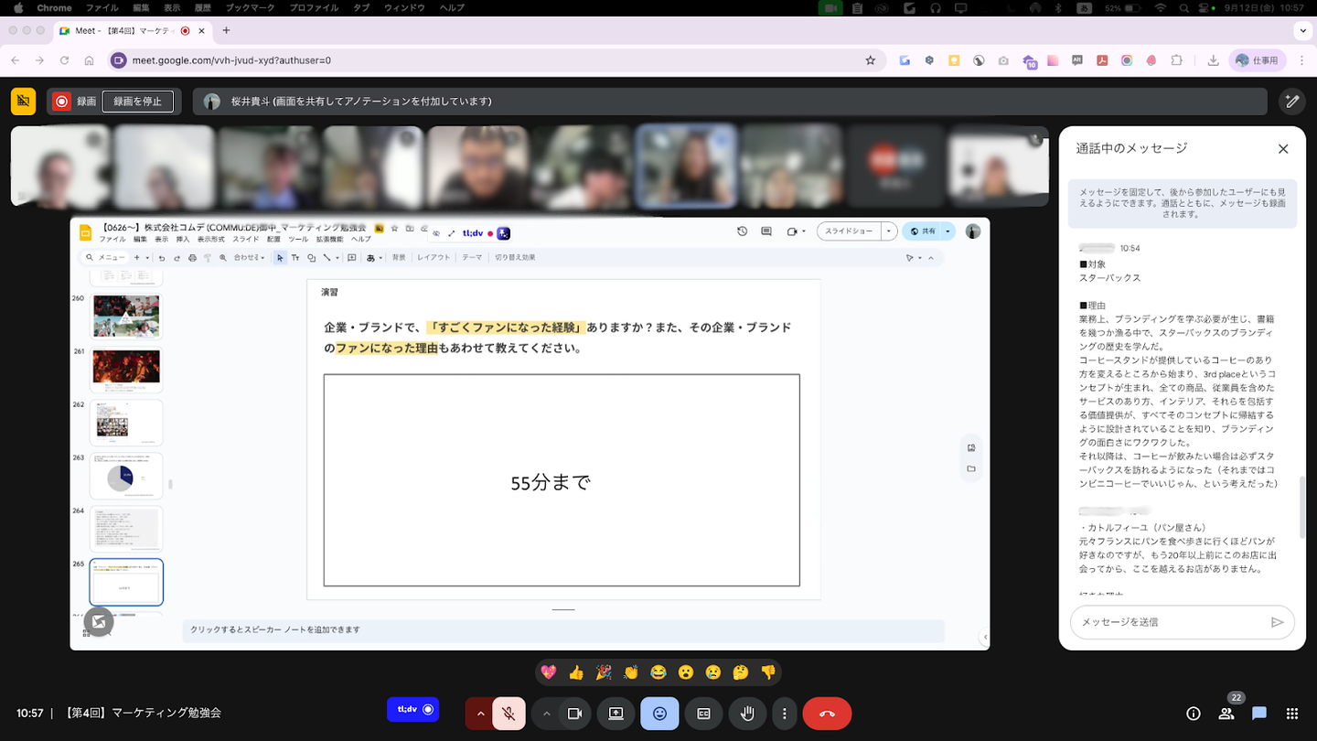Open meeting details info icon
Viewport: 1317px width, 741px height.
click(1193, 714)
